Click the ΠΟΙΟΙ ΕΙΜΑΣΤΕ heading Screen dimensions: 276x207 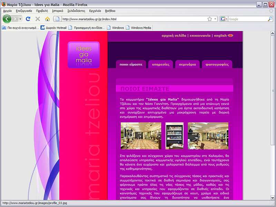(x=145, y=89)
